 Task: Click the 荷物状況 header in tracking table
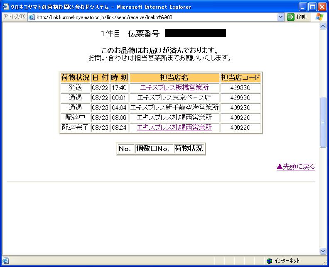coord(75,78)
